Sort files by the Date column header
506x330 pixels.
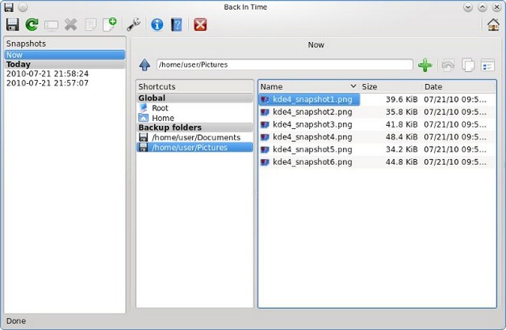coord(458,87)
